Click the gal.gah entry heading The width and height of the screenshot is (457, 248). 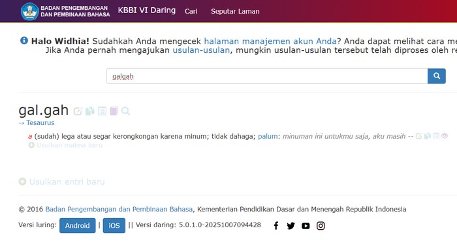coord(44,110)
